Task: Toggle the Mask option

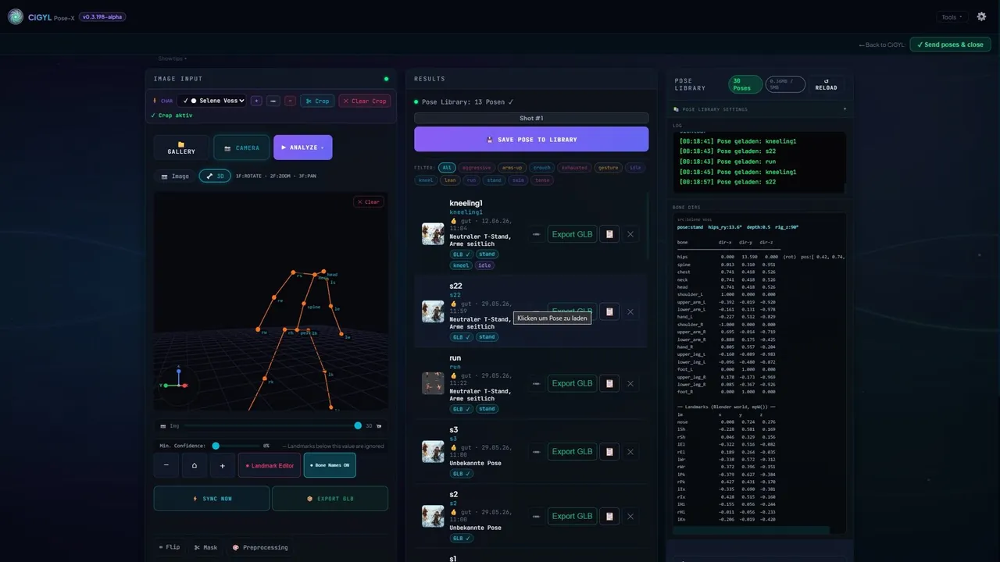Action: (206, 547)
